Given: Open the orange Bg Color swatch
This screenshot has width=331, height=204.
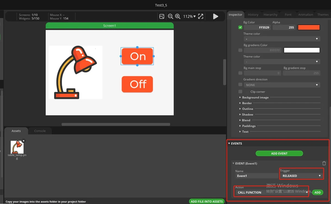Looking at the screenshot, I should 309,28.
